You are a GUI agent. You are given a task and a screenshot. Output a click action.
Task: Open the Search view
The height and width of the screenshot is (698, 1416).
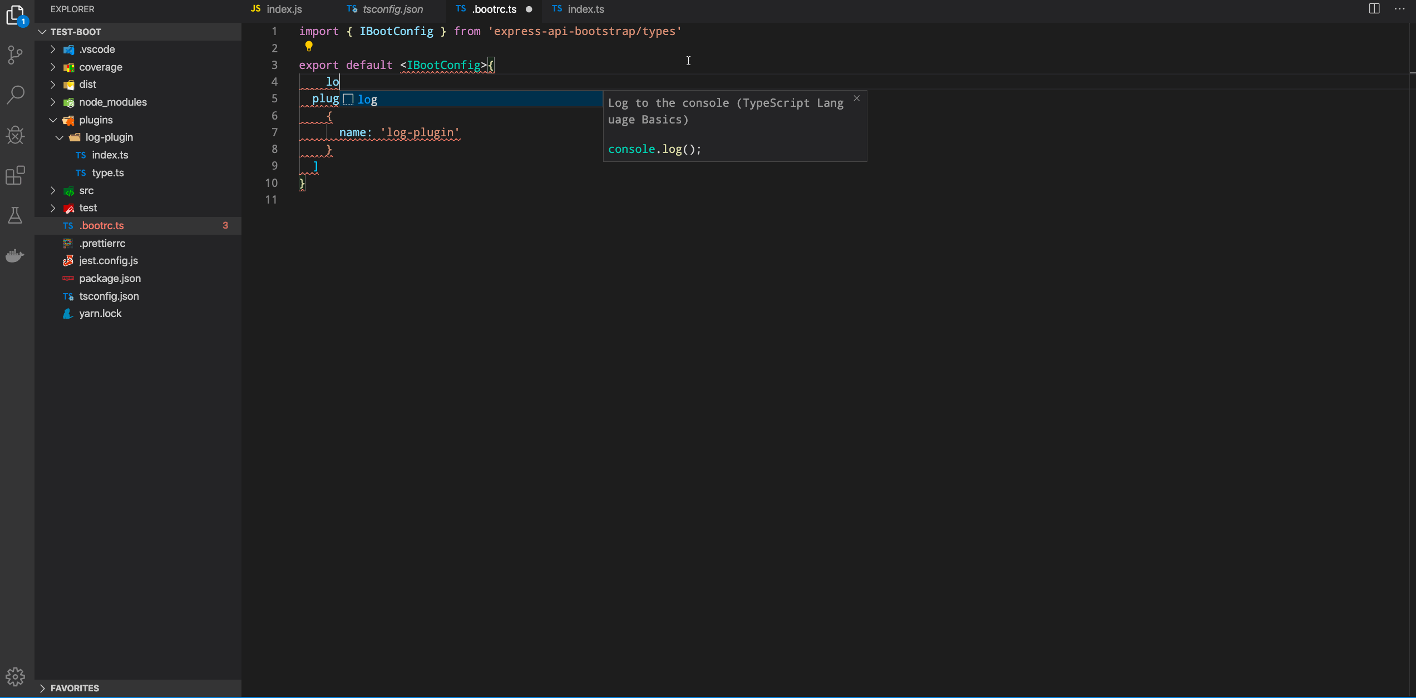click(16, 95)
